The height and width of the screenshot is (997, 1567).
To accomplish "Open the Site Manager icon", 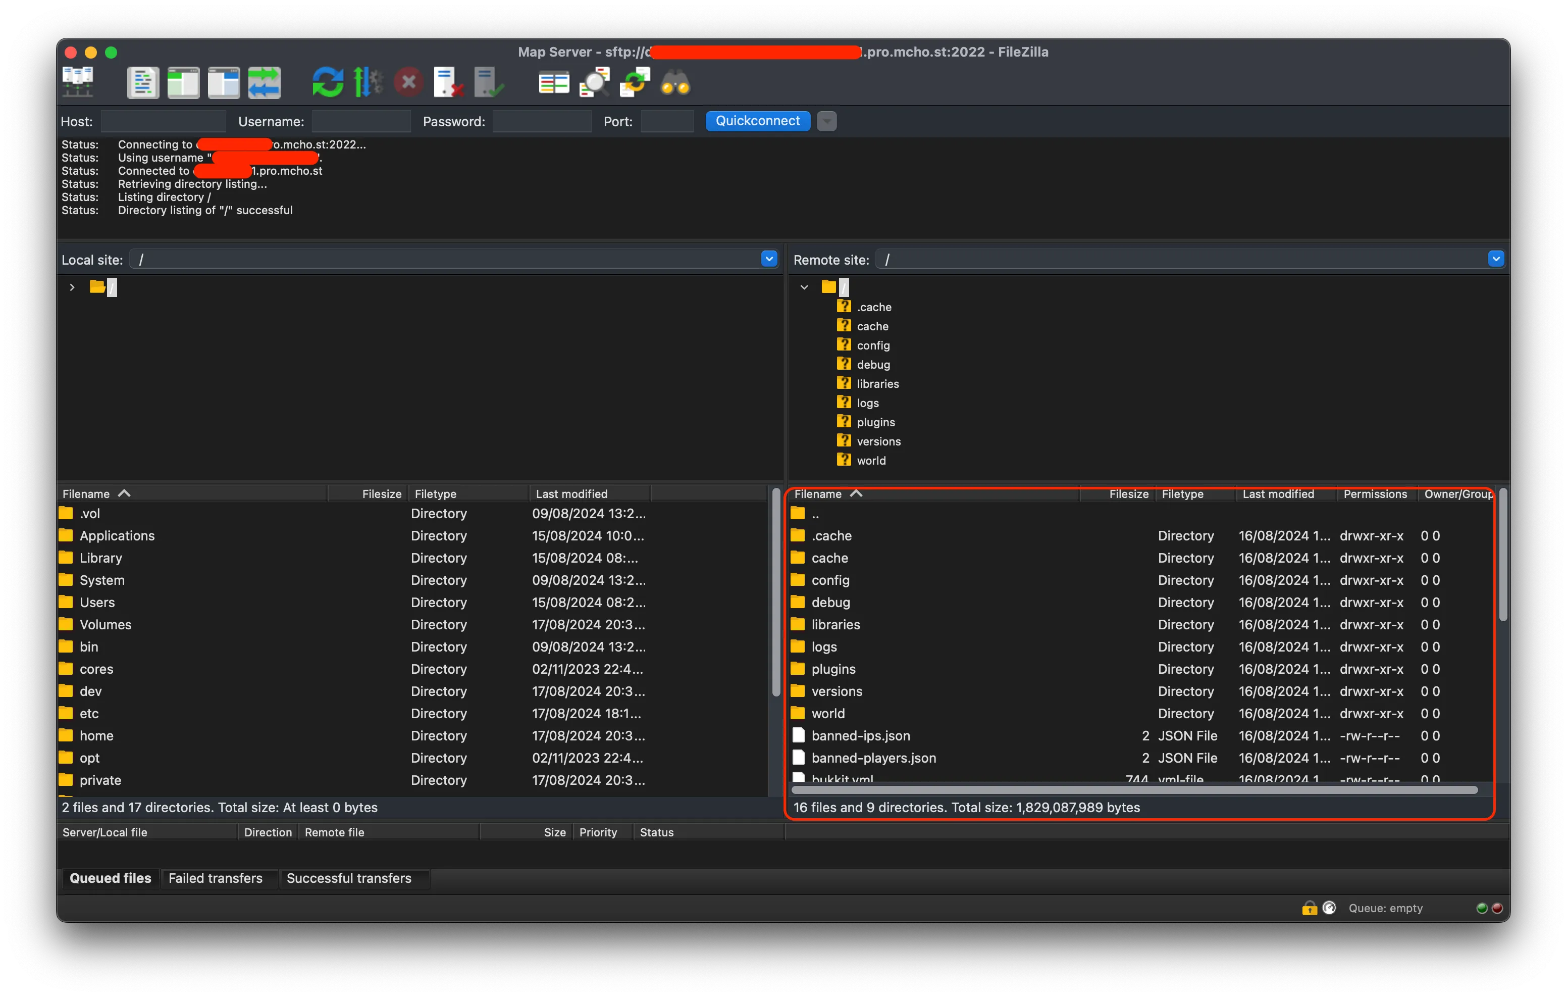I will pos(78,82).
